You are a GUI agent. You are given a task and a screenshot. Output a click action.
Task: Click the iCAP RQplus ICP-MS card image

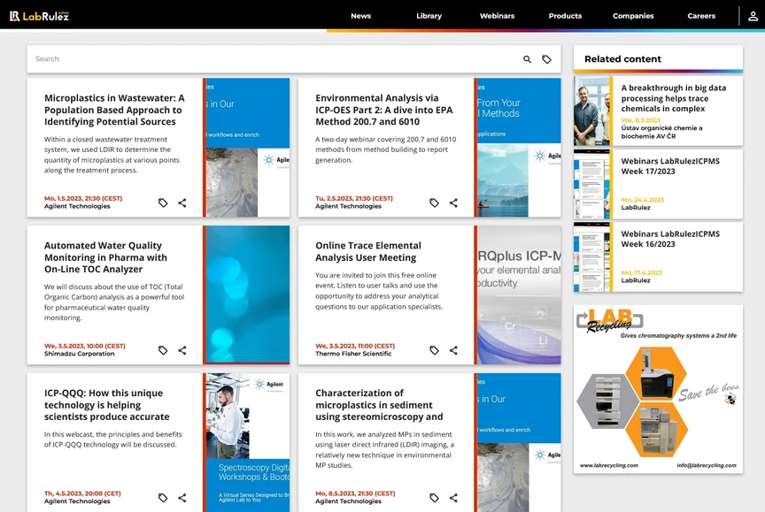[x=519, y=294]
